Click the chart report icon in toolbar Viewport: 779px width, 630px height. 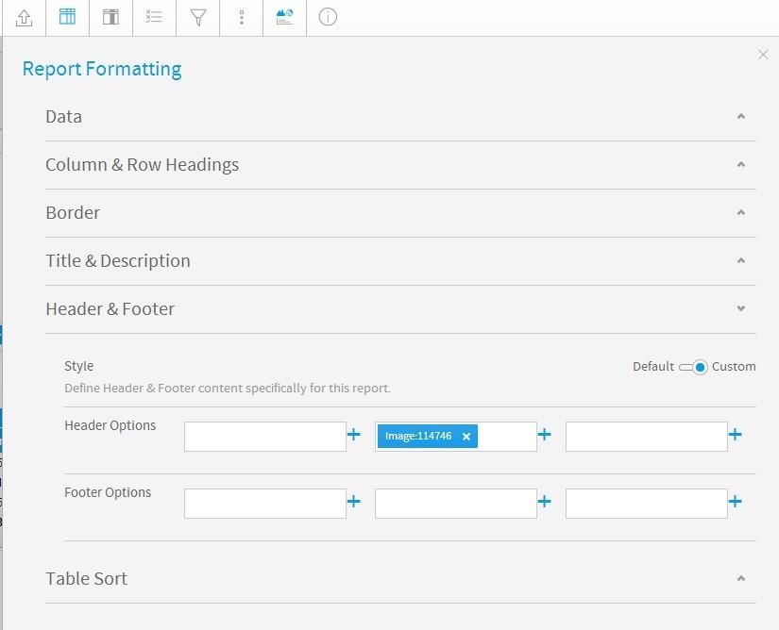point(284,17)
